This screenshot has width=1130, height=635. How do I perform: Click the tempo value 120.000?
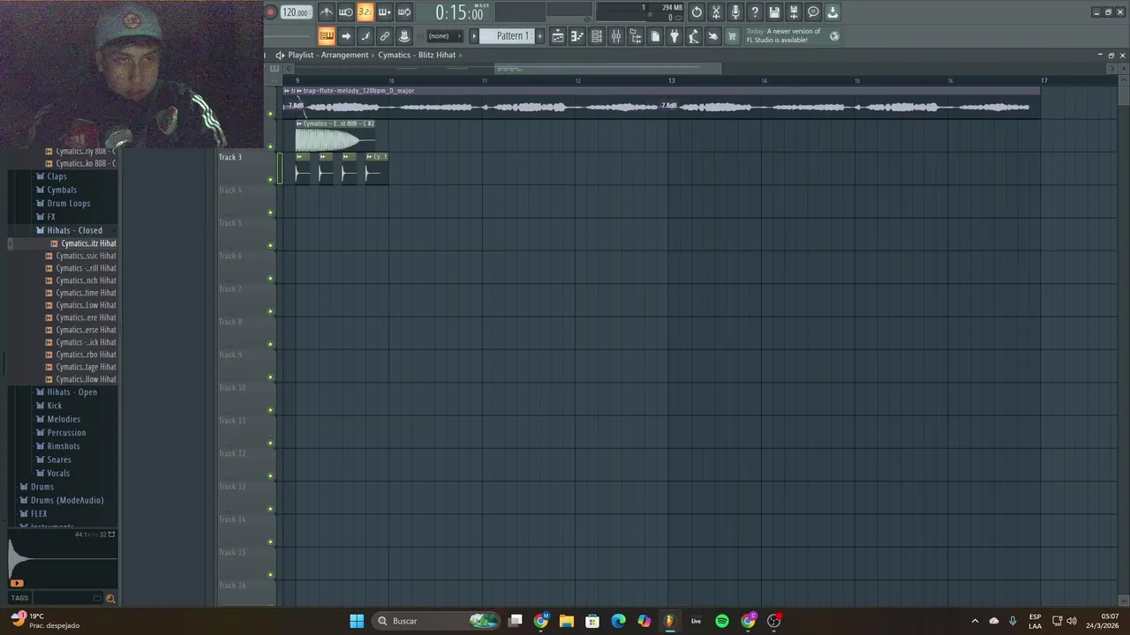tap(296, 12)
